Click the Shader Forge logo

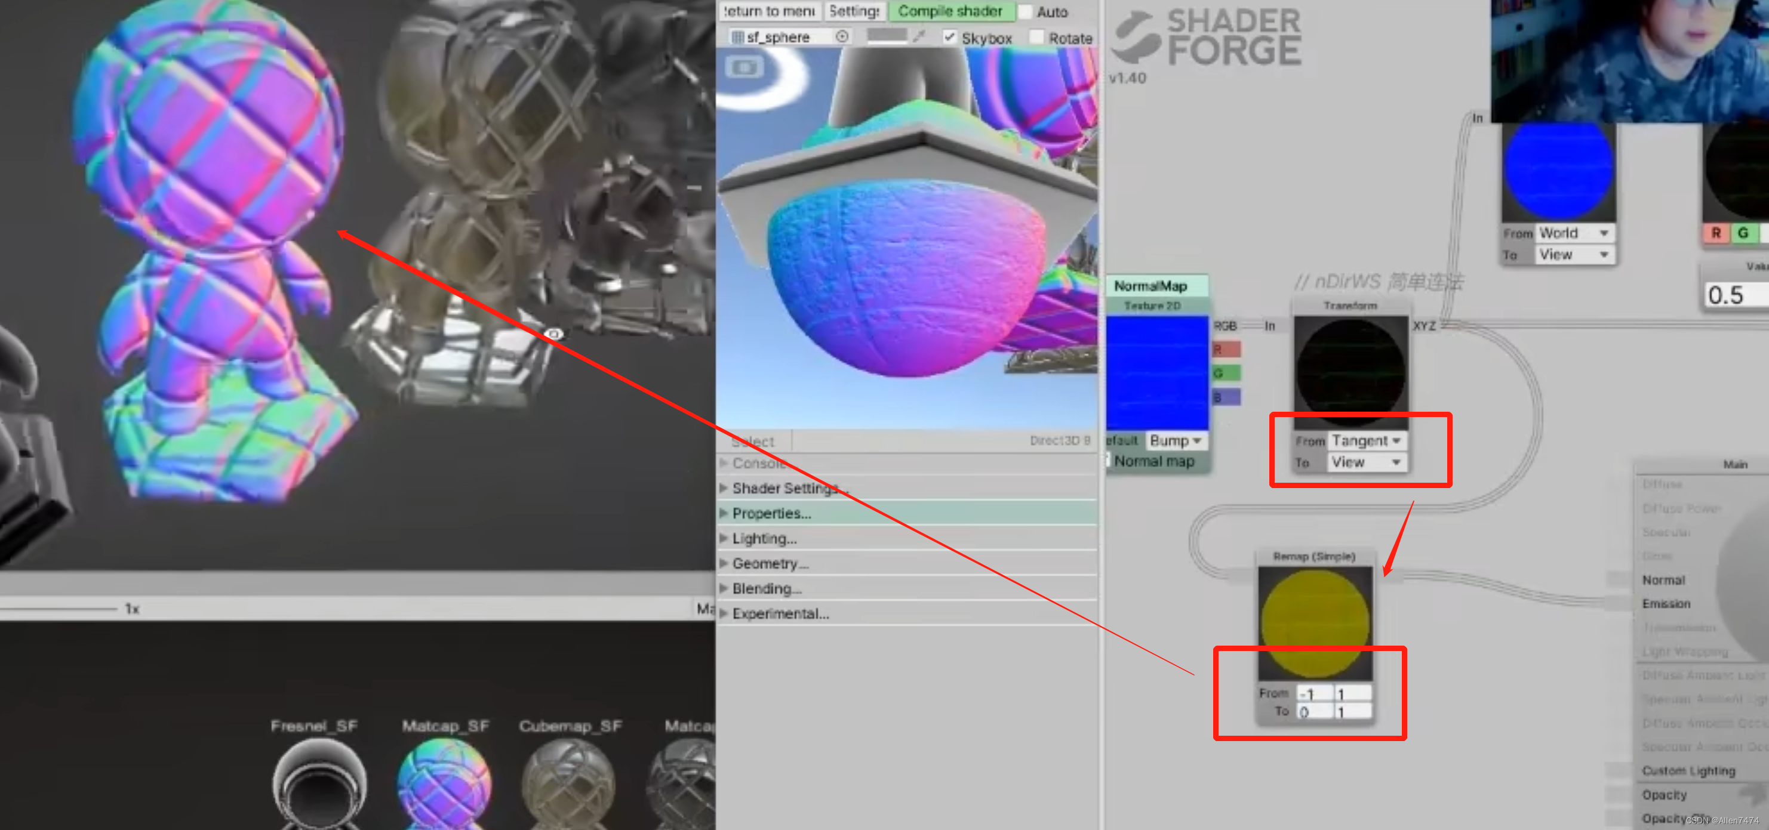point(1207,38)
